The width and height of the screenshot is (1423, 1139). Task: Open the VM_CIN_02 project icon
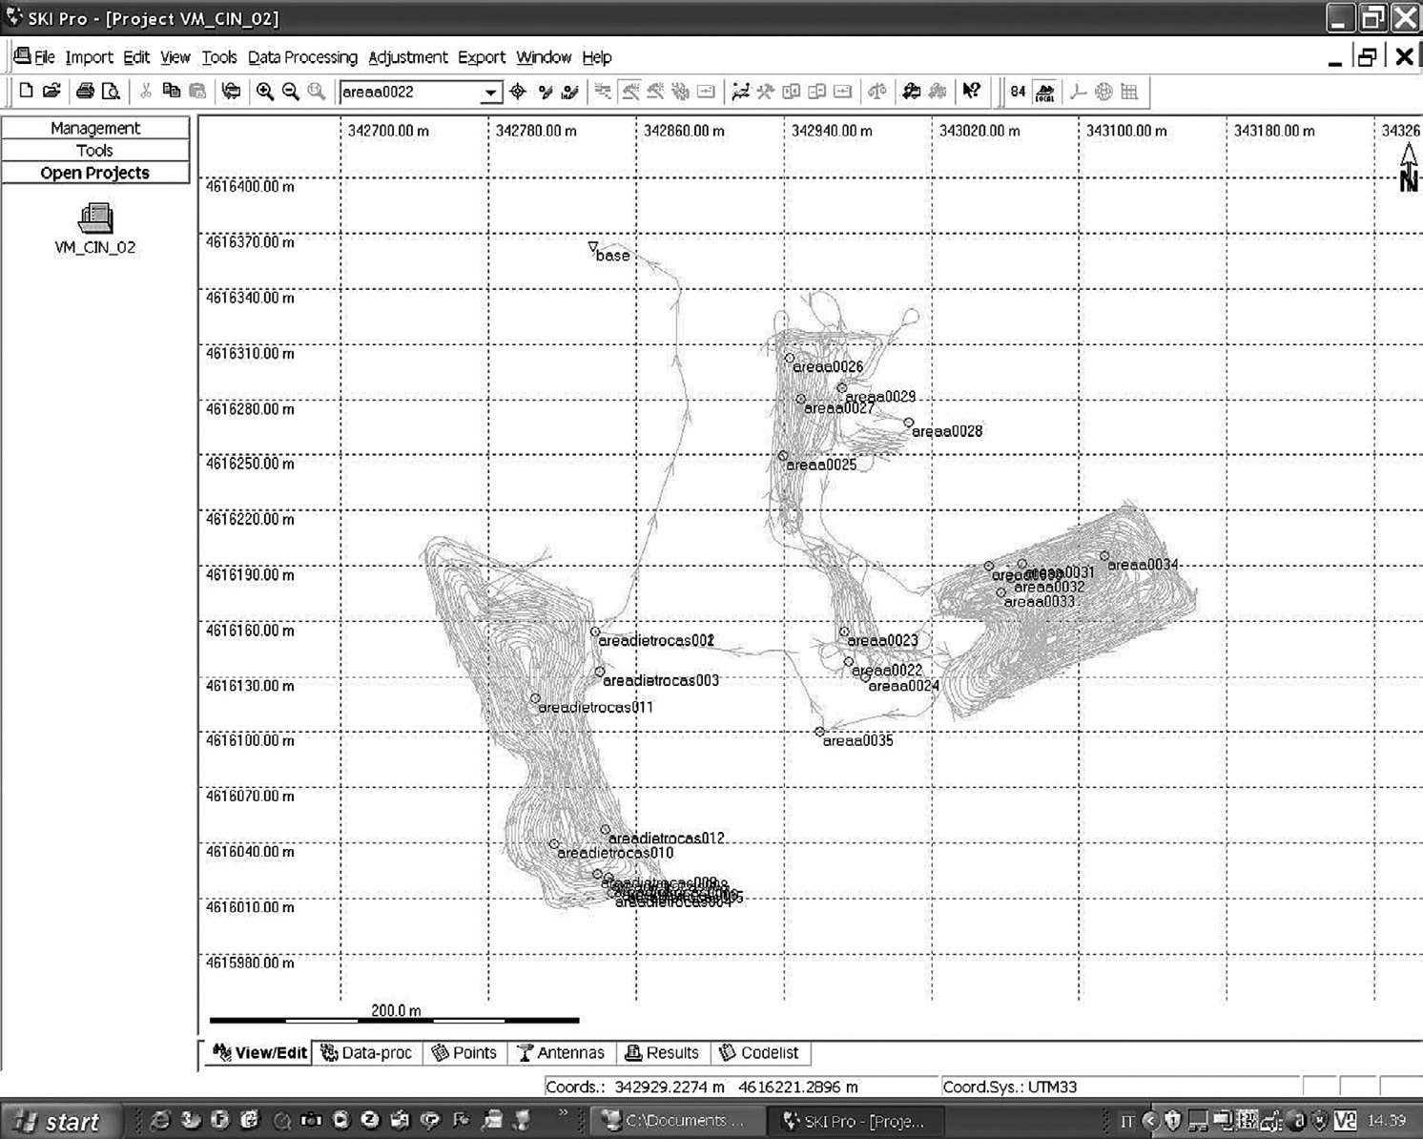(x=95, y=217)
